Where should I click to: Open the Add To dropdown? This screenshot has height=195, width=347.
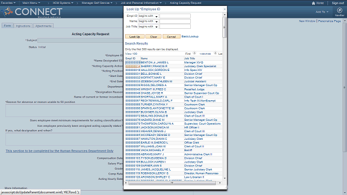point(322,12)
